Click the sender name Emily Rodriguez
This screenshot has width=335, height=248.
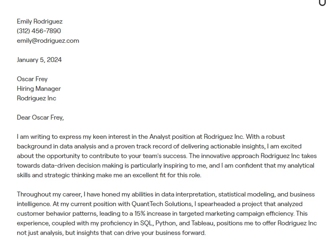39,21
